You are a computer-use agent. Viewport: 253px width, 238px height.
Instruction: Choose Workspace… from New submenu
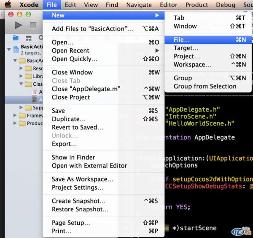pyautogui.click(x=208, y=65)
